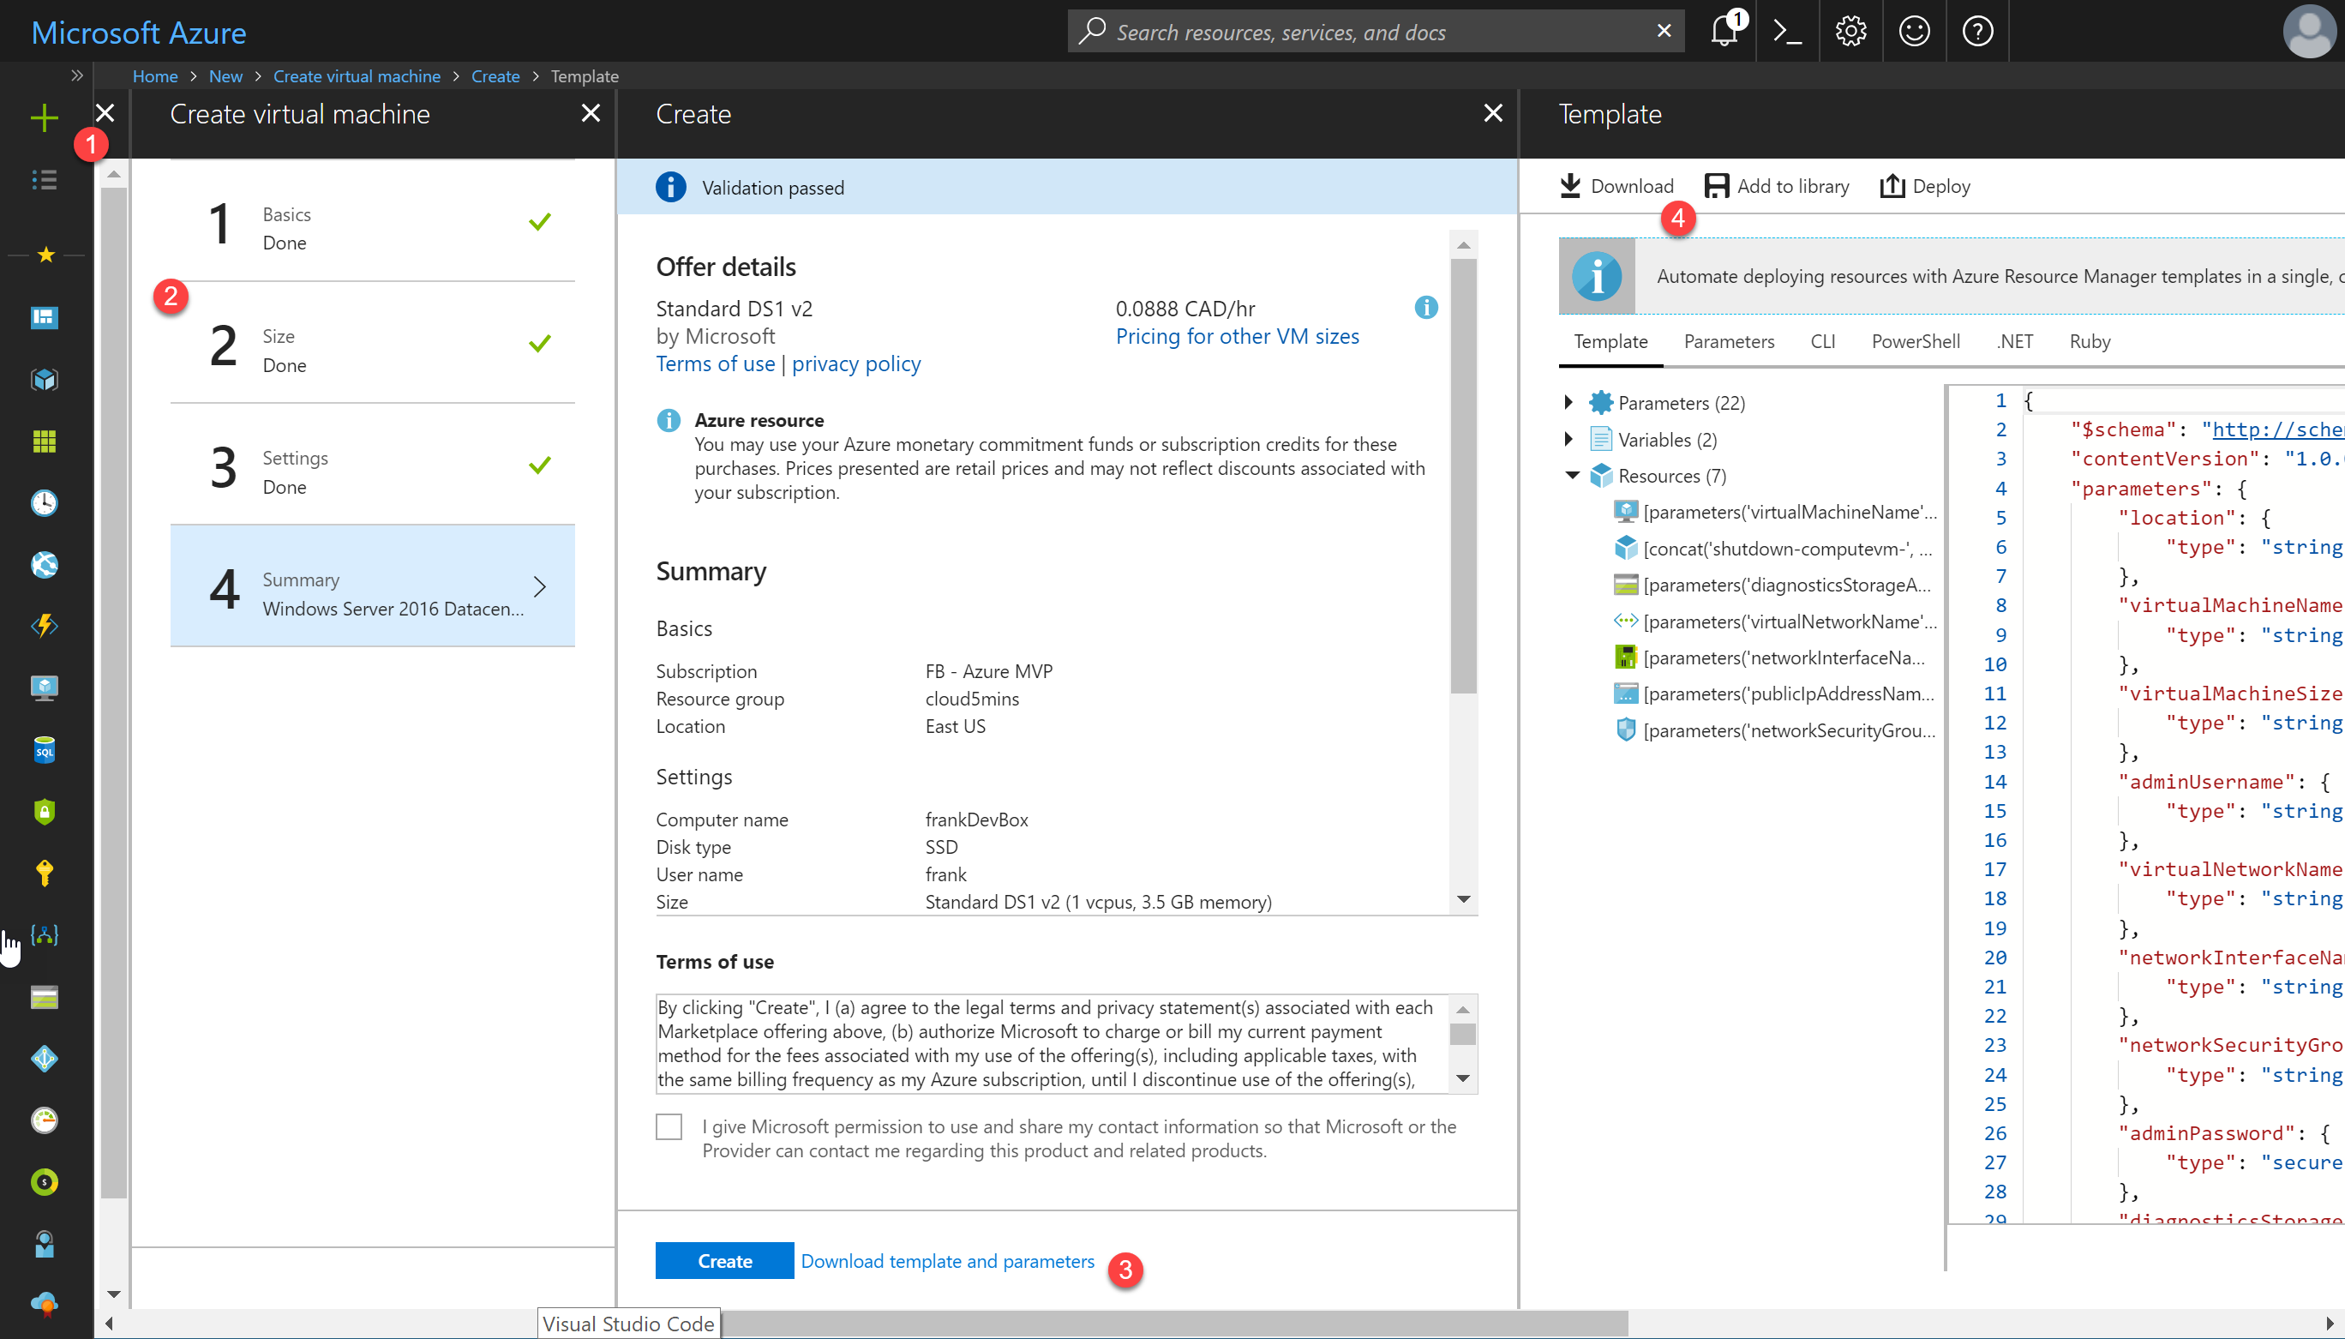Click the blue Create button
The width and height of the screenshot is (2345, 1339).
click(724, 1261)
